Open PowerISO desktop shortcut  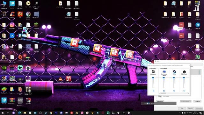click(28, 4)
